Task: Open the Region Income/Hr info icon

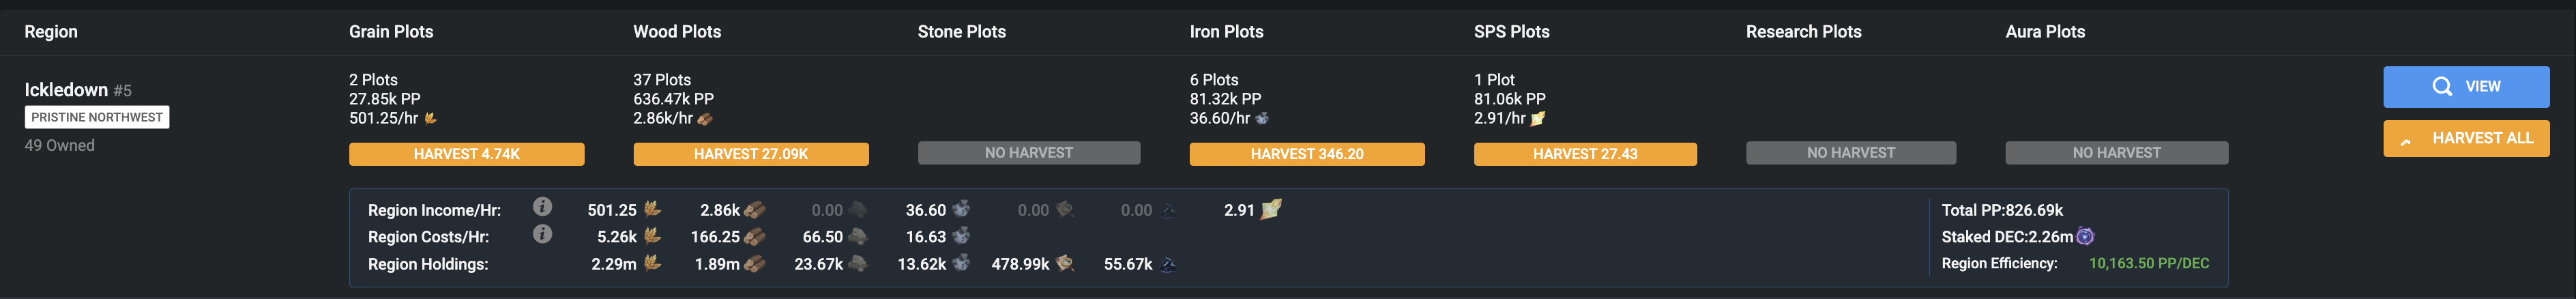Action: [x=542, y=207]
